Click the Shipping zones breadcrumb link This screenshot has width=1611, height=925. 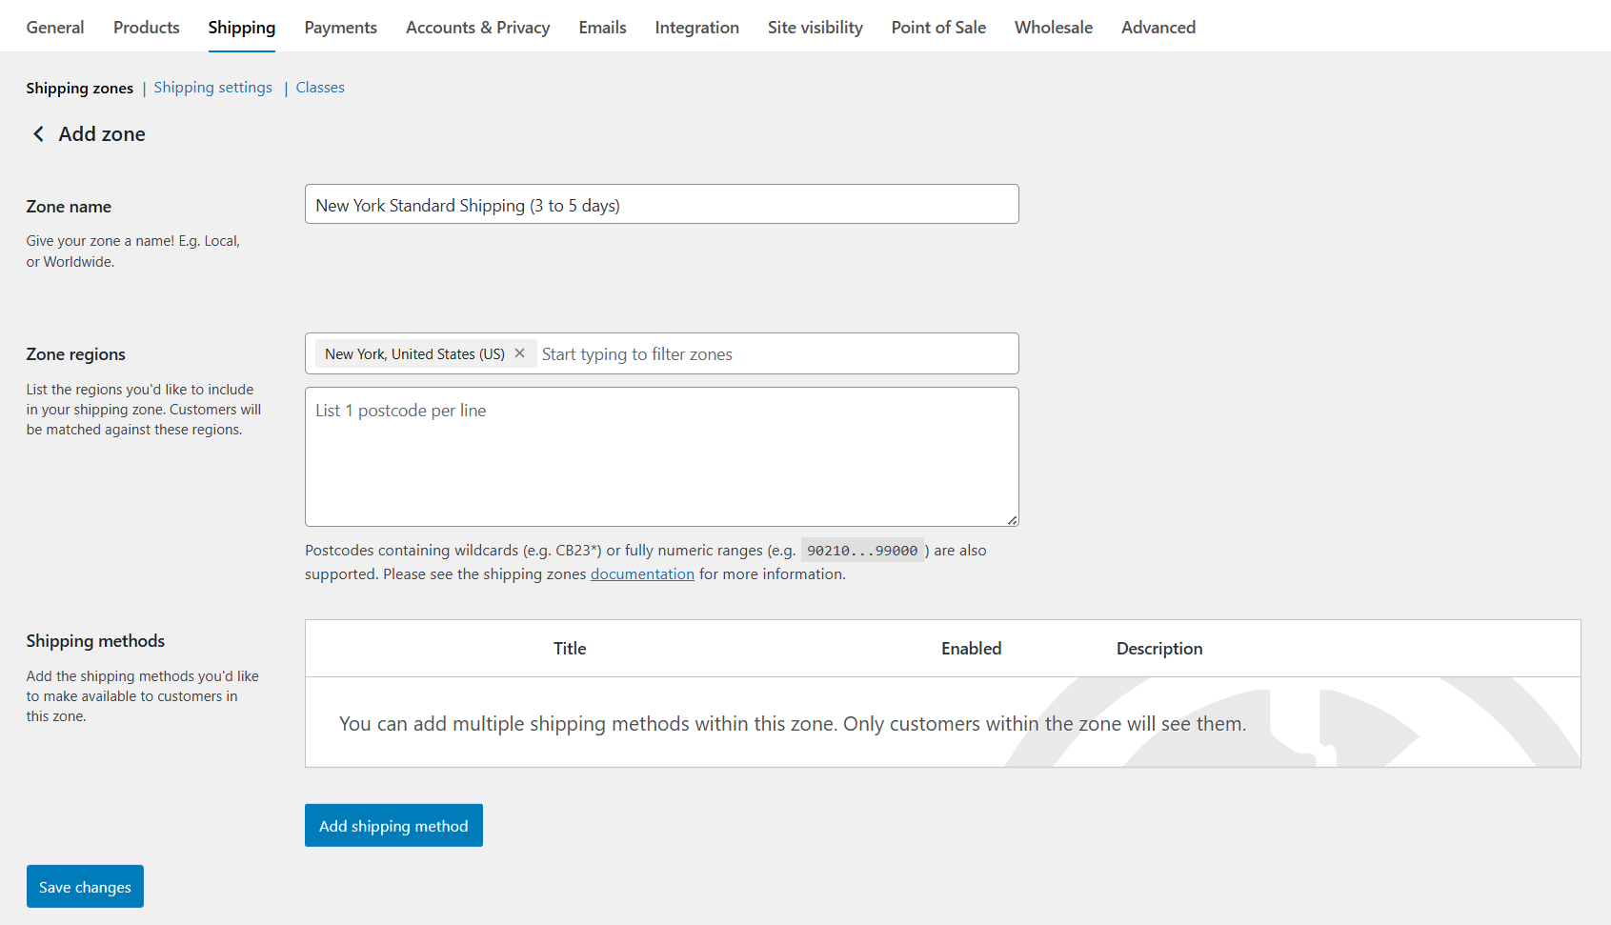(x=79, y=87)
